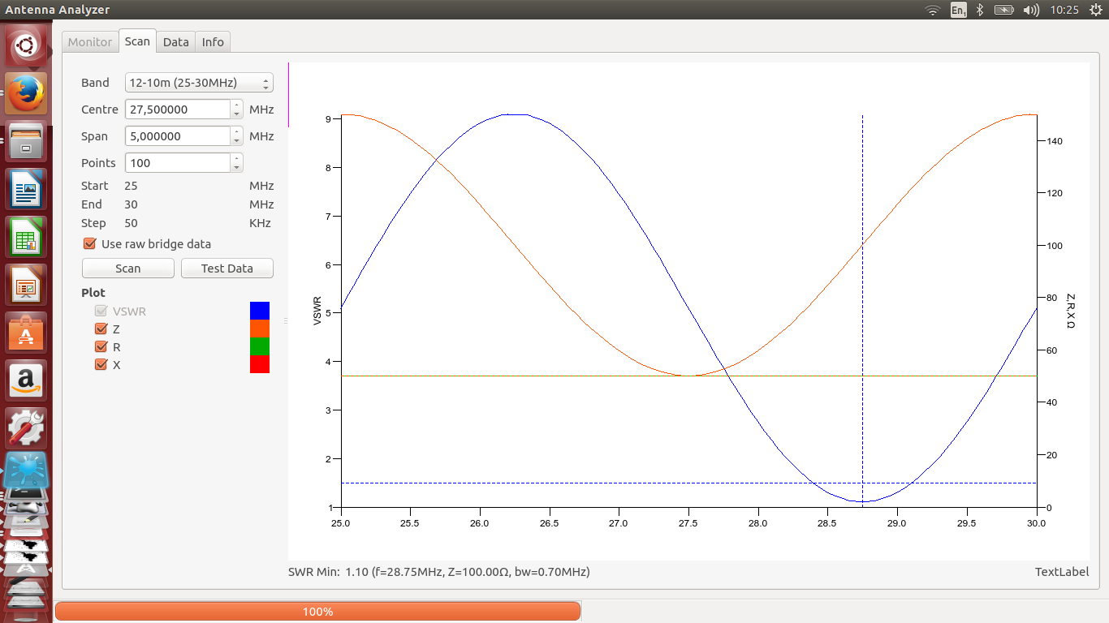
Task: Click the Z,R,X Ω axis label
Action: coord(1071,311)
